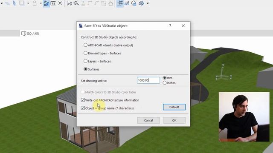Click the greyed align elements icon
The image size is (273, 153).
click(x=83, y=3)
